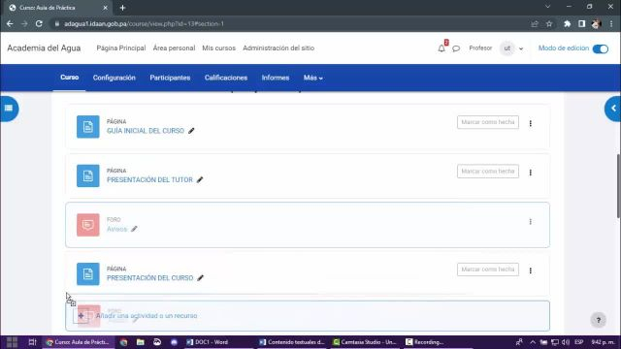
Task: Open the help question mark button
Action: tap(599, 320)
